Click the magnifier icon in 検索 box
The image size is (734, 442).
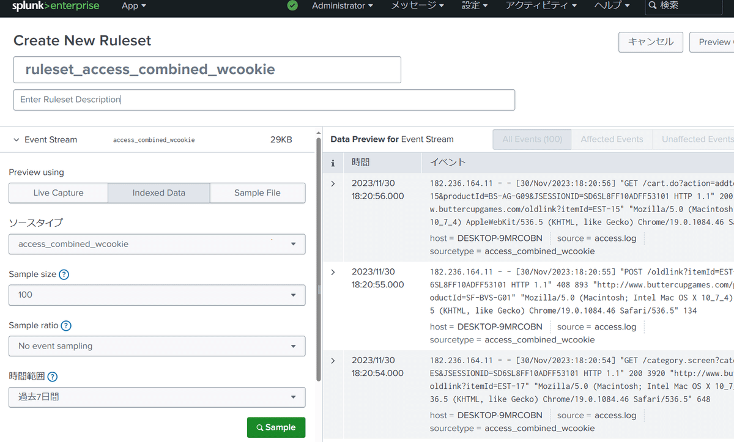point(653,6)
